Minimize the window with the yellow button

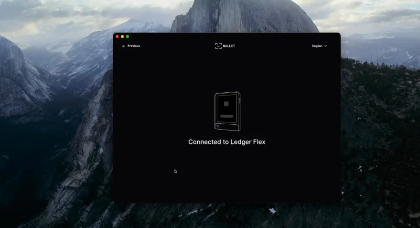point(123,37)
